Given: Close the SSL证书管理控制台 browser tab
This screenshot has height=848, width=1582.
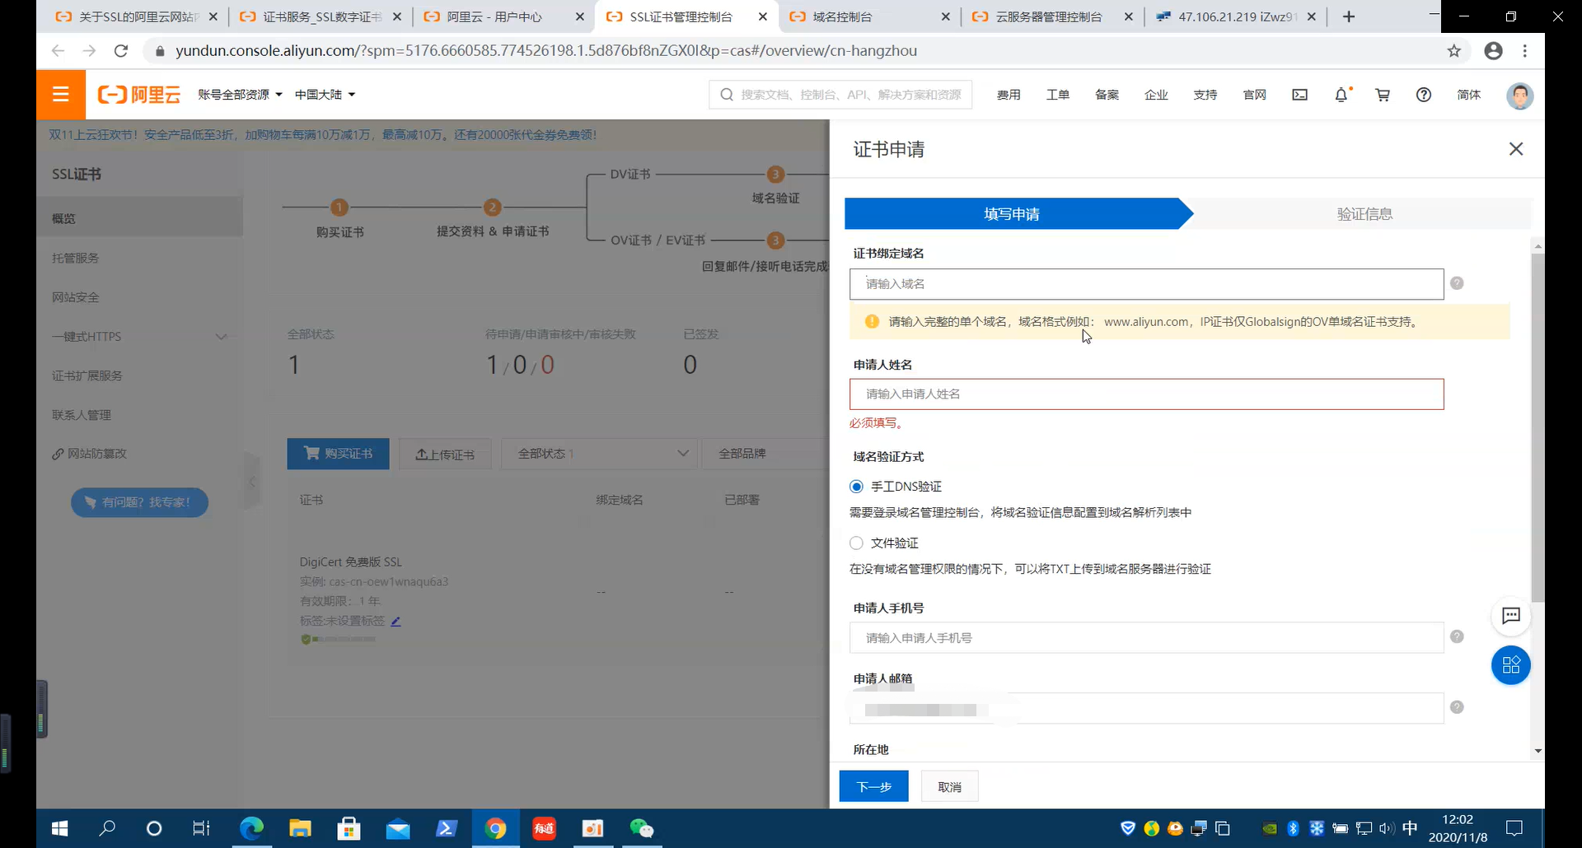Looking at the screenshot, I should tap(763, 16).
